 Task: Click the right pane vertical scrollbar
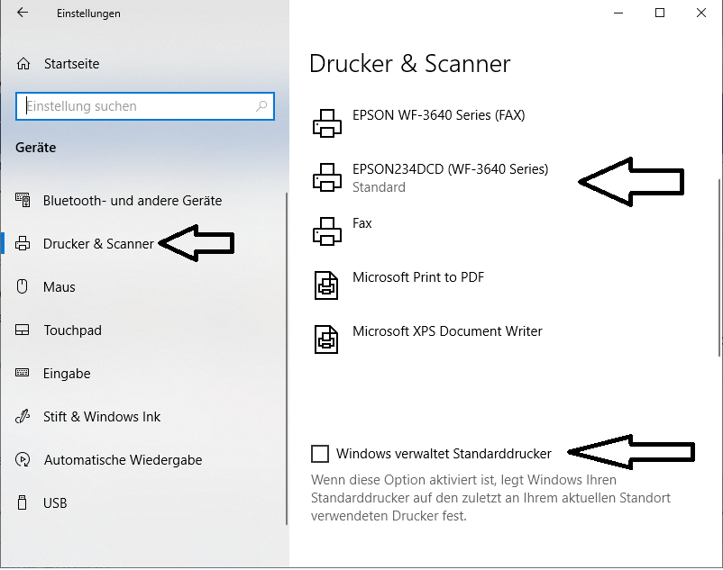[719, 267]
